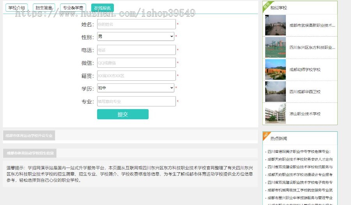Open the 四川成都华西卫校 link
Screen dimensions: 351x205
(x=305, y=92)
